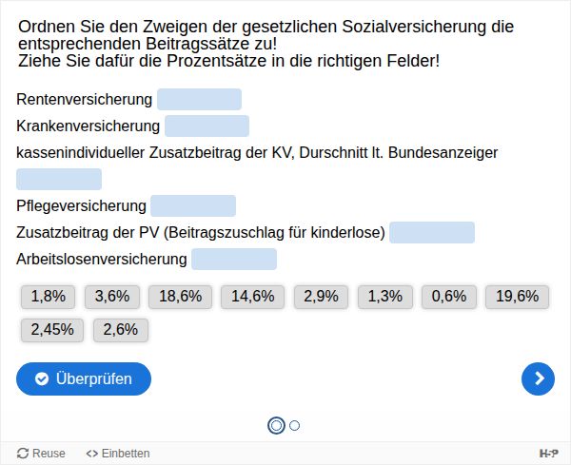Open the H5P logo link
Image resolution: width=571 pixels, height=465 pixels.
[x=548, y=454]
